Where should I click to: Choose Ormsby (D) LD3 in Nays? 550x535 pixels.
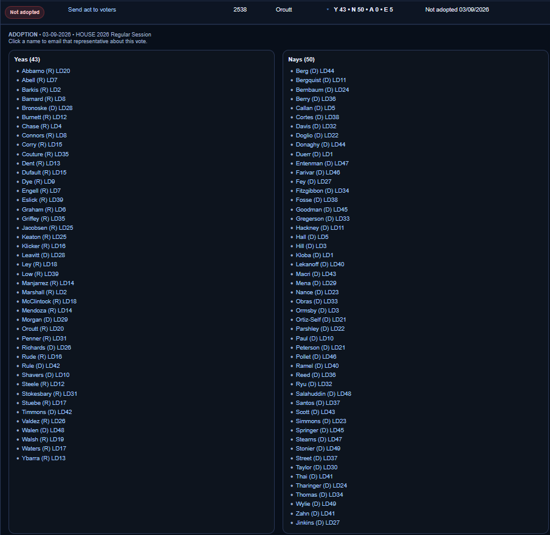pyautogui.click(x=317, y=311)
